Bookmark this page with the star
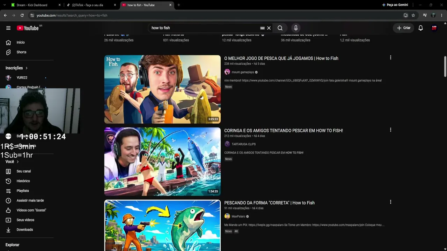 413,15
